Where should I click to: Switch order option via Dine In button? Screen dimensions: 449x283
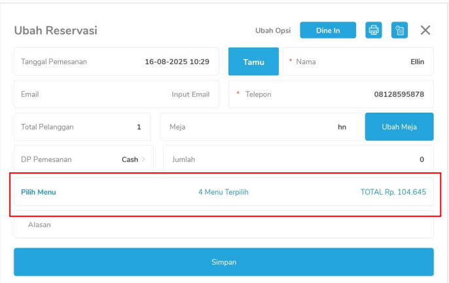(328, 30)
